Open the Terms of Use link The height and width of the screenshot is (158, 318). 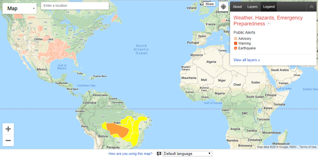(308, 147)
